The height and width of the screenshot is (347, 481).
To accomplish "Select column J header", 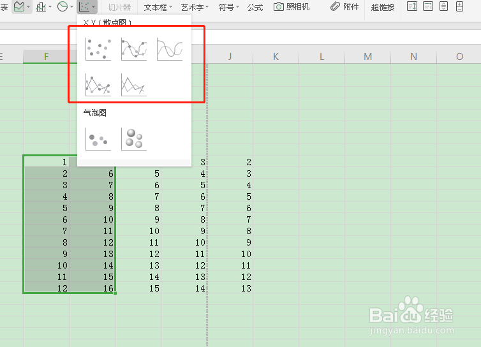I will (x=230, y=57).
